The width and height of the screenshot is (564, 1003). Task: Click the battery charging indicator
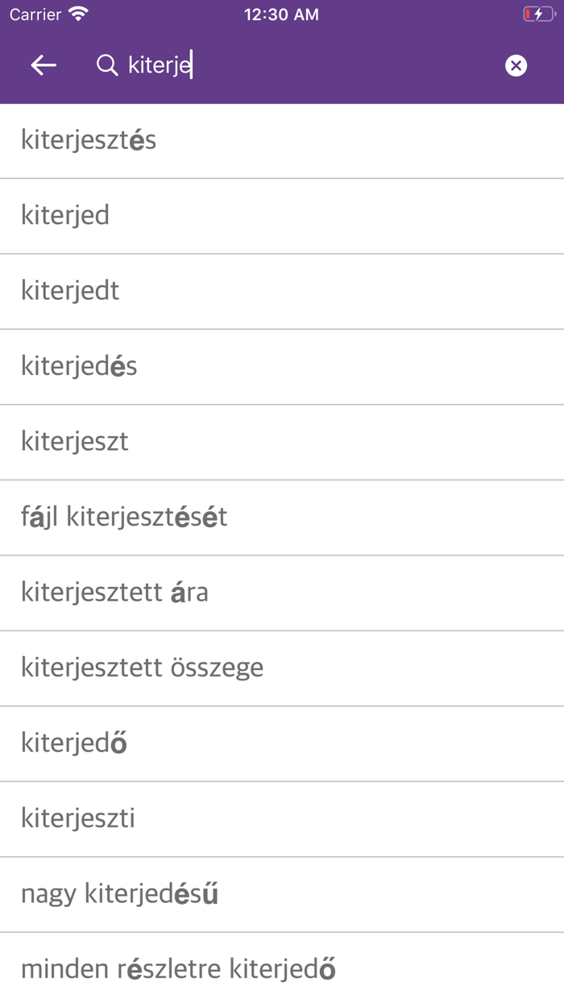[538, 14]
